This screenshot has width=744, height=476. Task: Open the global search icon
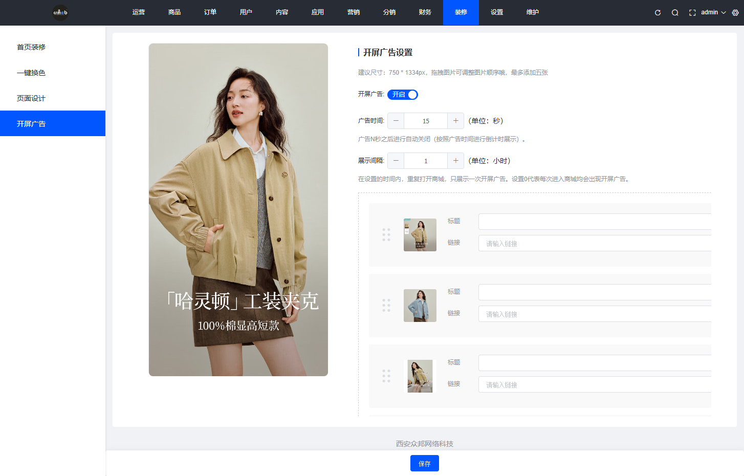[675, 12]
